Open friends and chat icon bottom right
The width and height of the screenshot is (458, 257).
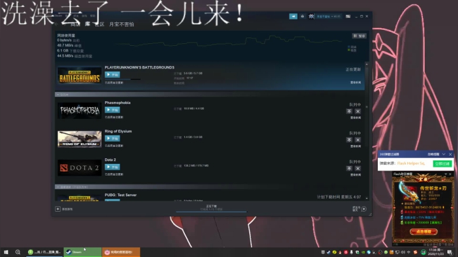pos(364,209)
